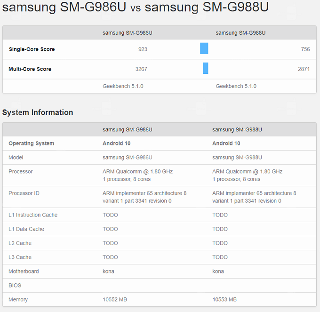Click the BIOS row label
The image size is (320, 312).
15,285
